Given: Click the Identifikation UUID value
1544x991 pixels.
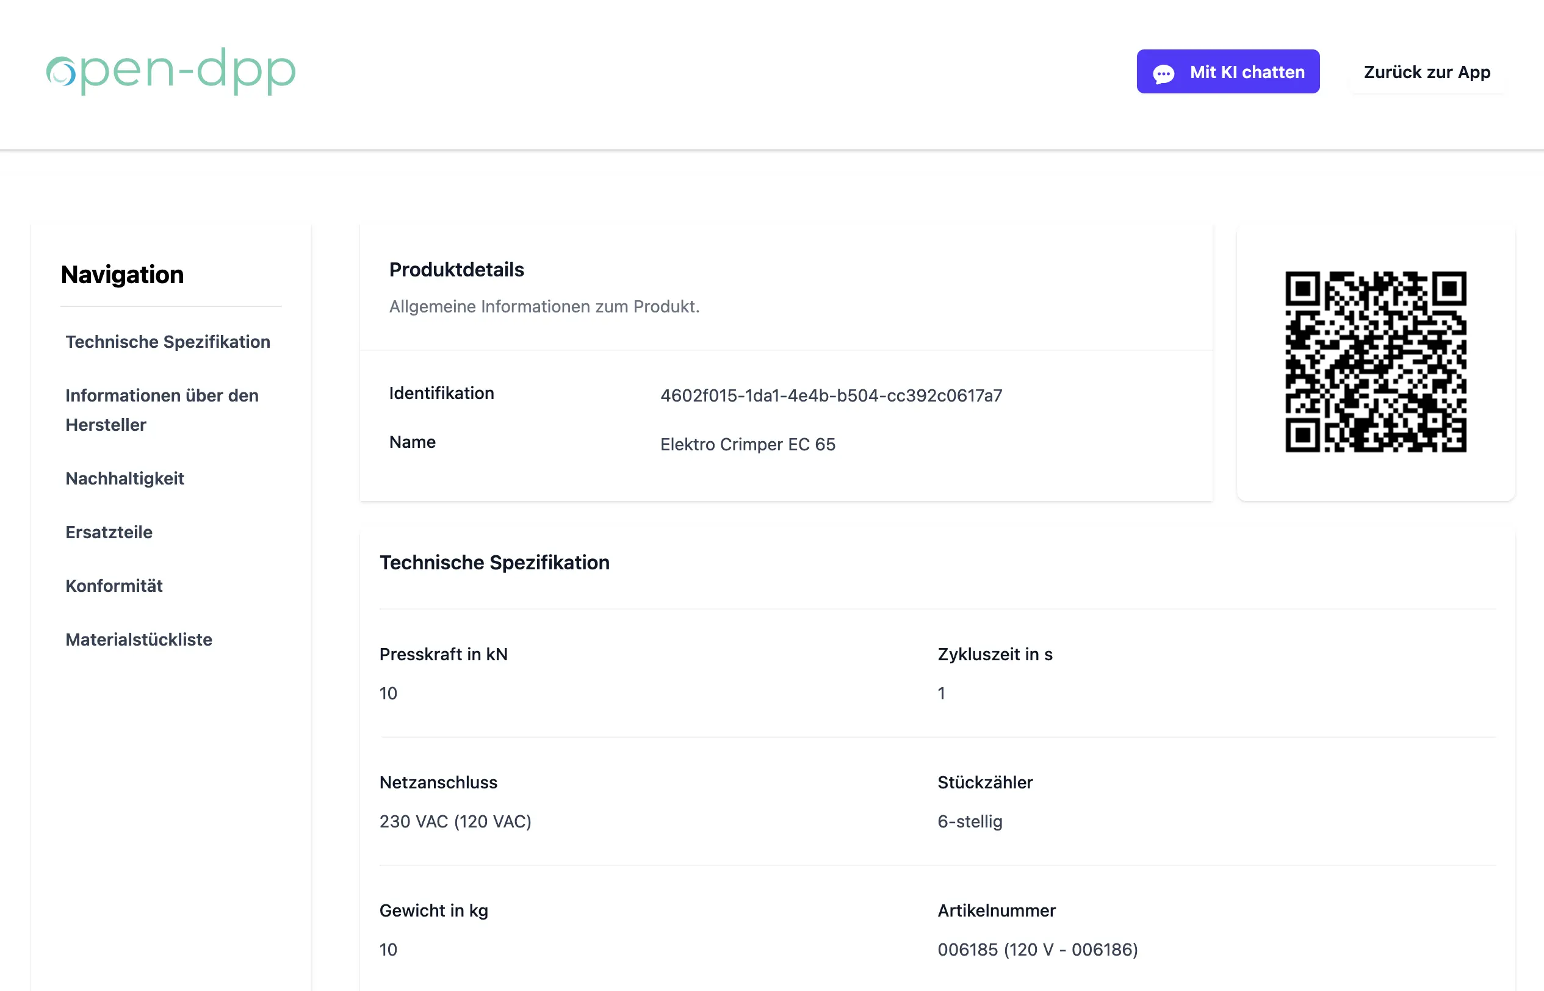Looking at the screenshot, I should 831,395.
